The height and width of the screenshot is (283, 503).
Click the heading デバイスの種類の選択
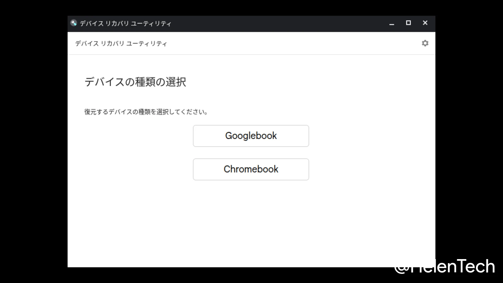tap(135, 82)
